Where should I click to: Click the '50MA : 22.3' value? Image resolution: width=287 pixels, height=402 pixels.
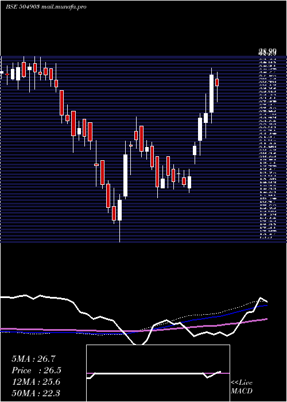tap(36, 393)
